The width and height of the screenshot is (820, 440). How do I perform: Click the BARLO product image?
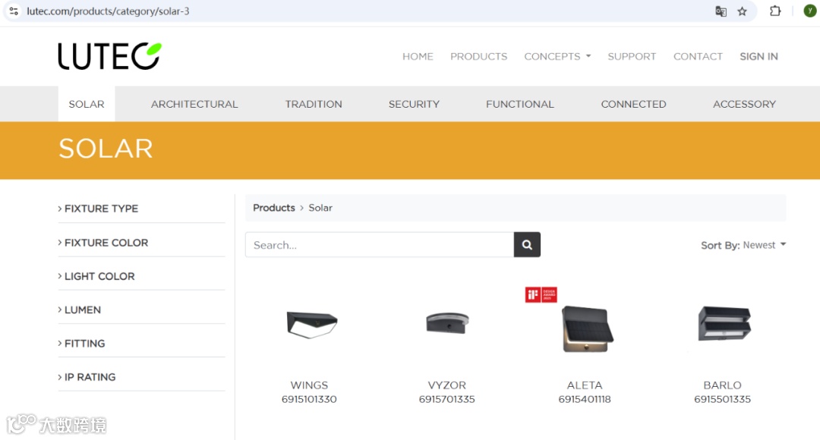click(724, 324)
